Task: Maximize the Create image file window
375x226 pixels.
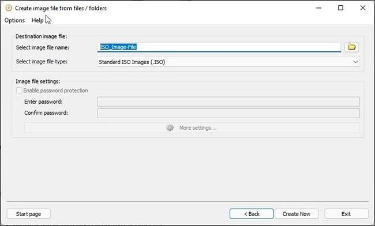Action: [340, 8]
